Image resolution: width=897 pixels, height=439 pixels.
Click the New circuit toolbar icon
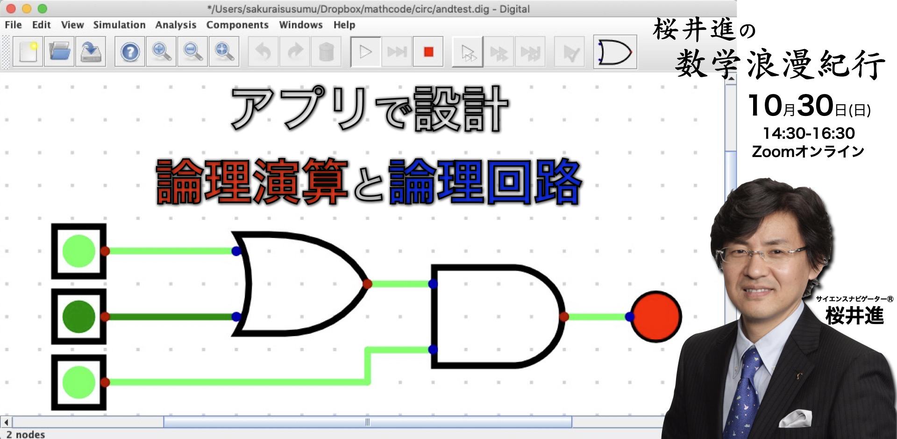tap(28, 52)
